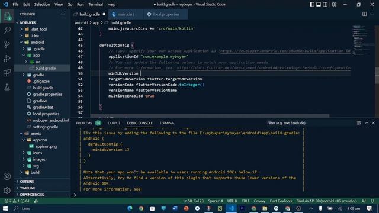The width and height of the screenshot is (379, 213).
Task: Click the editor minimap code overview
Action: pos(362,40)
